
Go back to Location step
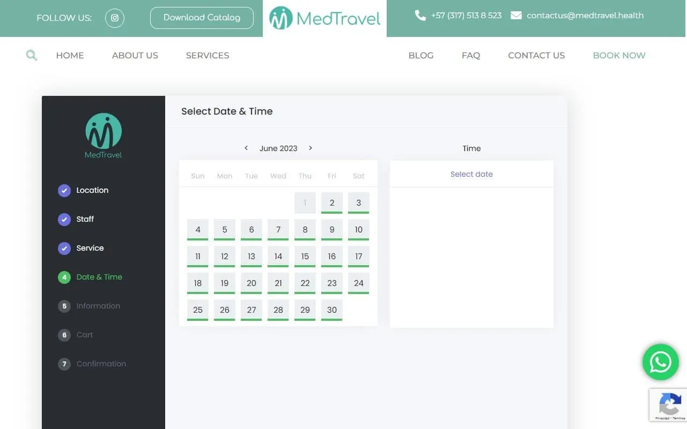(x=83, y=190)
